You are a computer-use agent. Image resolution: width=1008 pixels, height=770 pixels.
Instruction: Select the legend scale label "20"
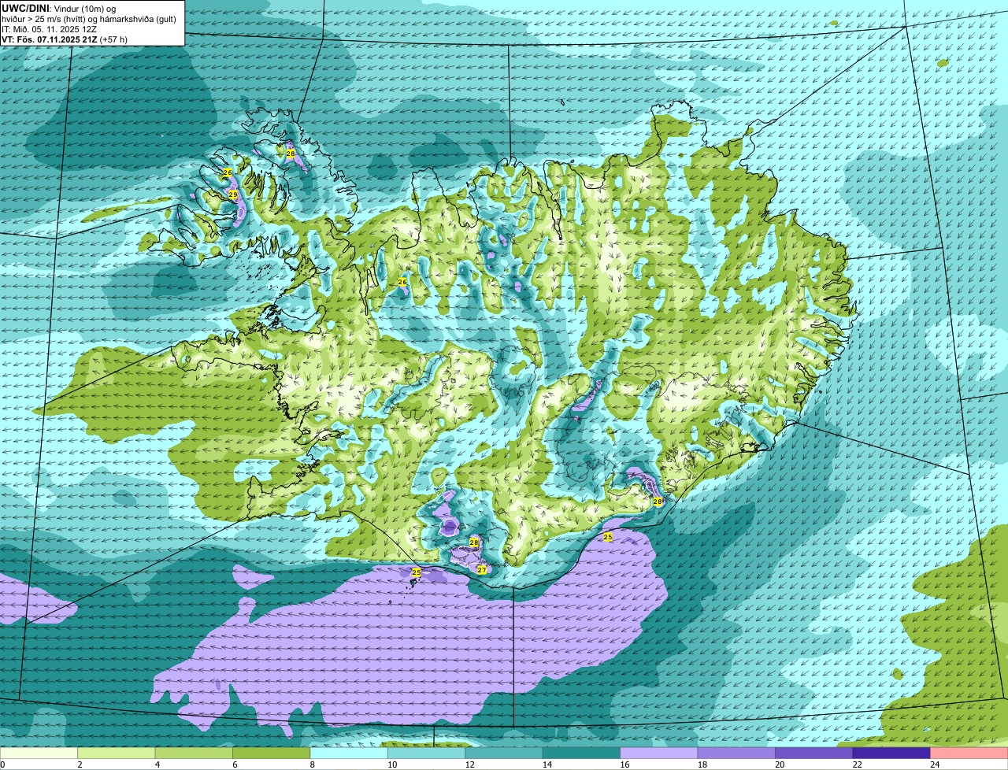780,764
